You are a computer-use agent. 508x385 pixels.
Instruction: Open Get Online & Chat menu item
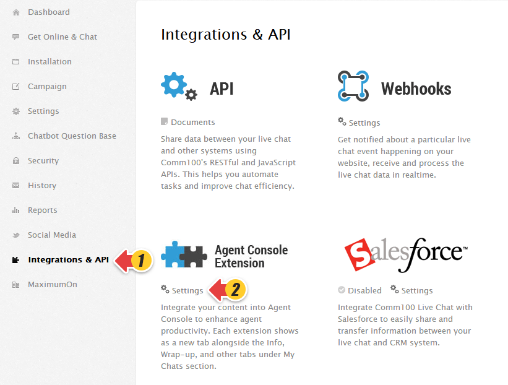[x=62, y=37]
